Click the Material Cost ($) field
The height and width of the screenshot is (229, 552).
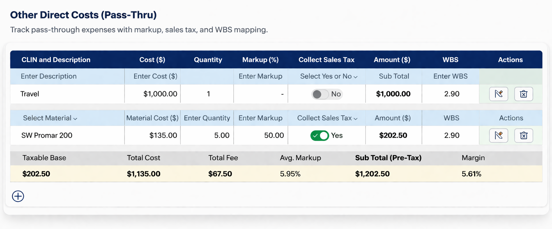(153, 118)
